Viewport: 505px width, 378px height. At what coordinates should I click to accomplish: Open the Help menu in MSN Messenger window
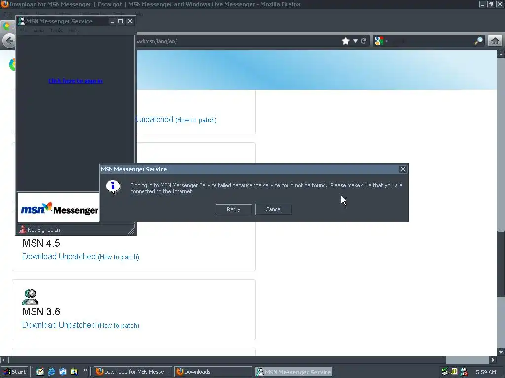(x=73, y=30)
